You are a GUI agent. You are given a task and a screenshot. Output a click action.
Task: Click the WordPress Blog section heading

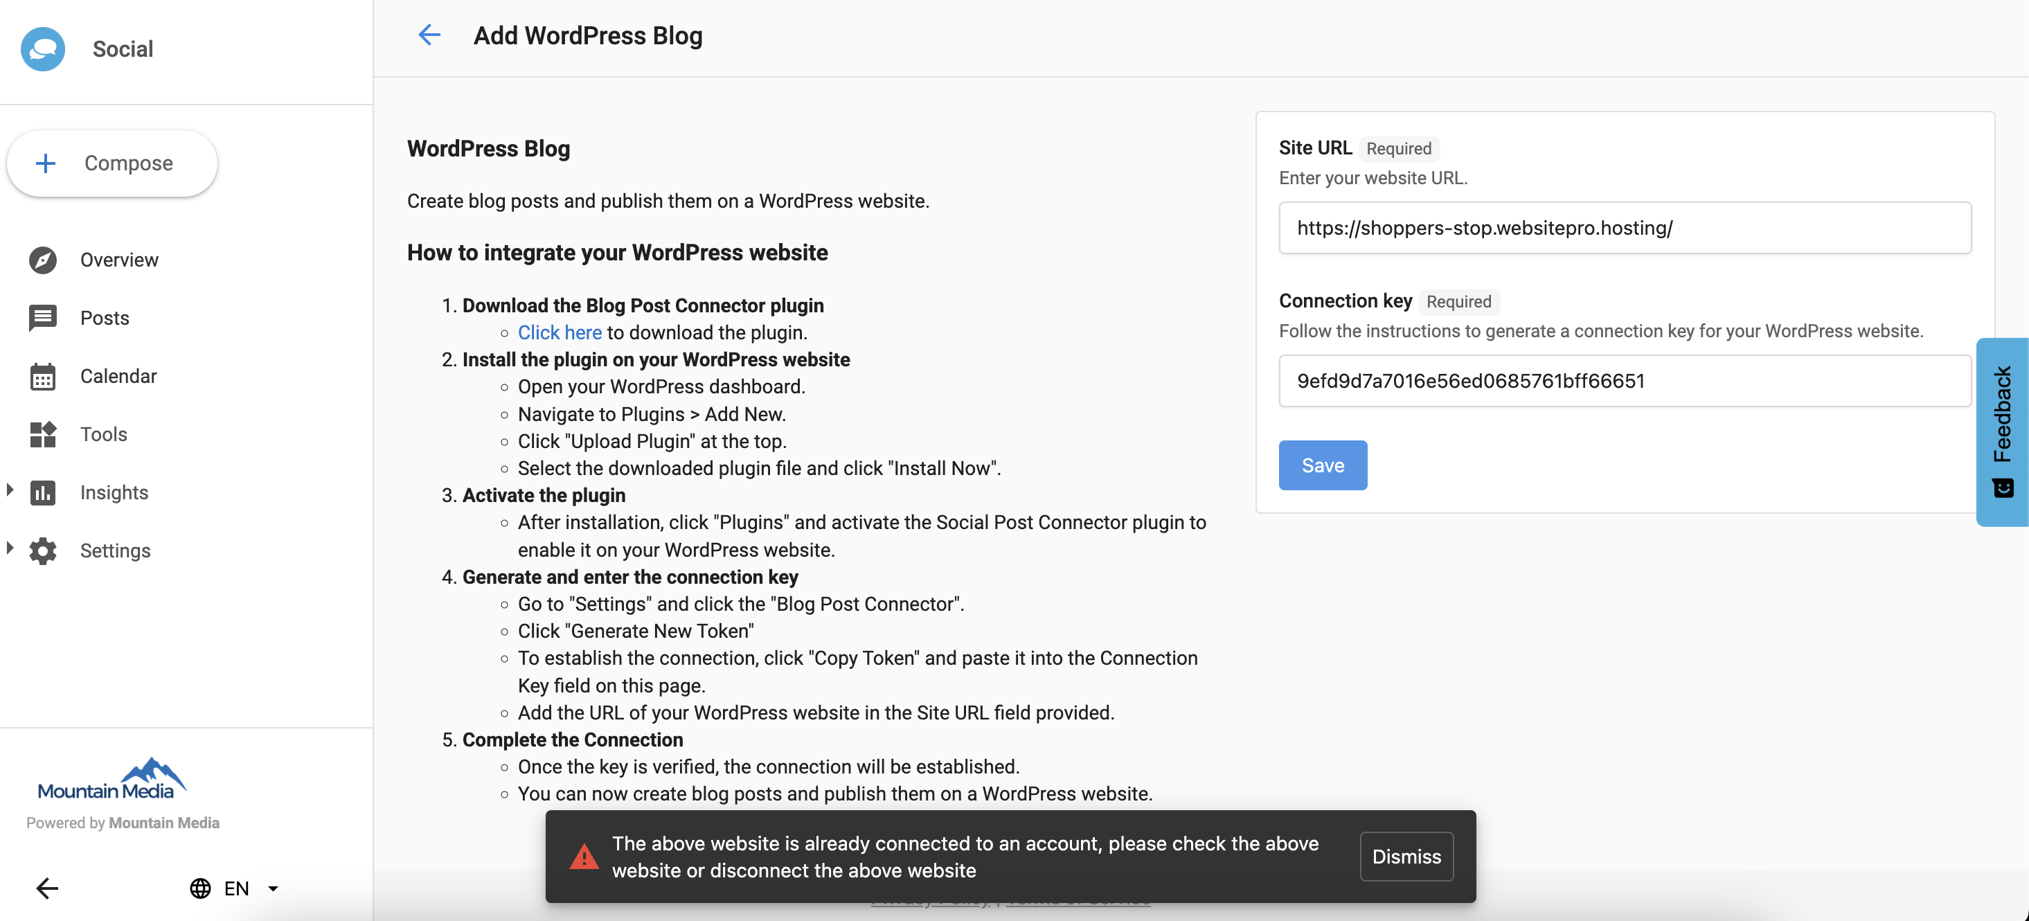(x=488, y=148)
